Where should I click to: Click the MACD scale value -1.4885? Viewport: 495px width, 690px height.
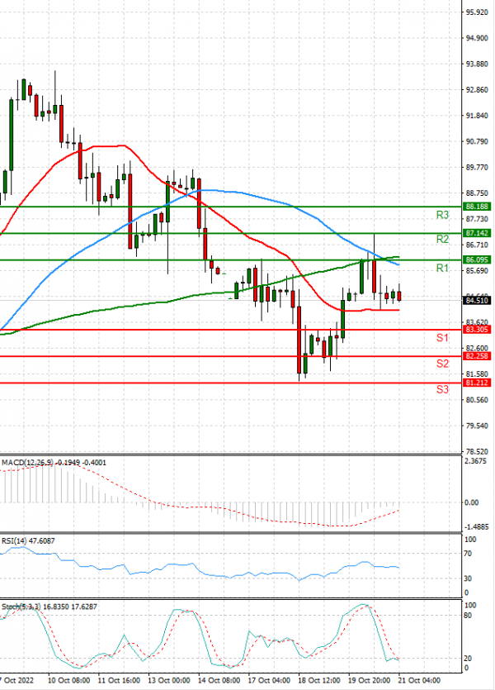477,526
